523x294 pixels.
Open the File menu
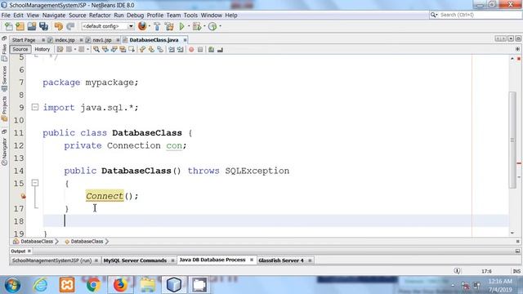coord(6,16)
